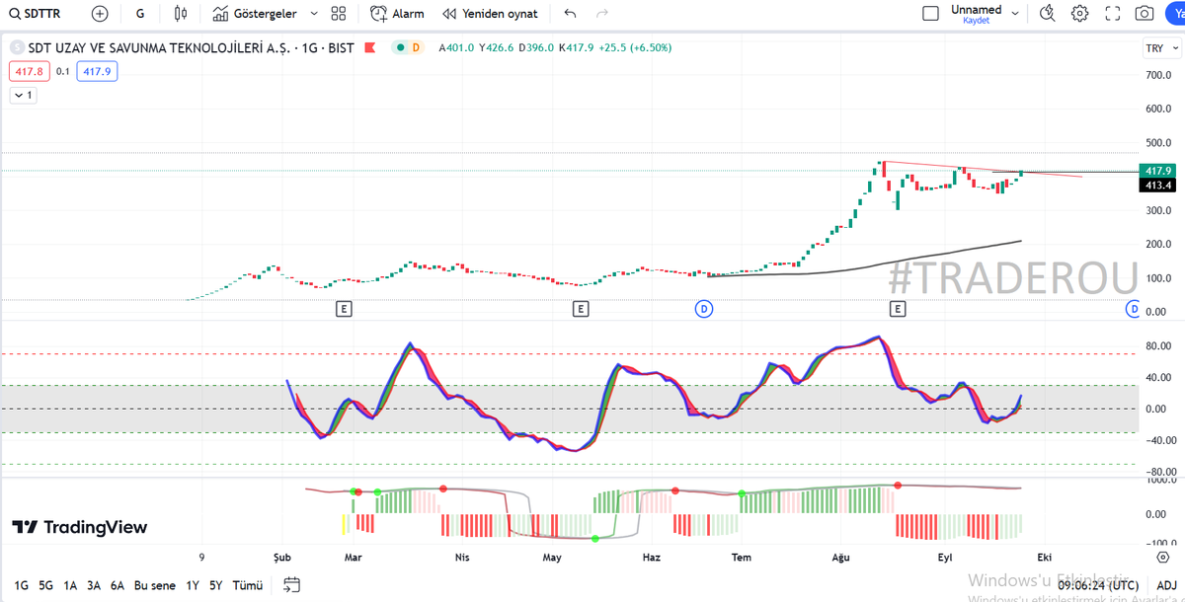Screen dimensions: 1185x602
Task: Toggle ADJ adjusted-data setting
Action: pyautogui.click(x=1168, y=585)
